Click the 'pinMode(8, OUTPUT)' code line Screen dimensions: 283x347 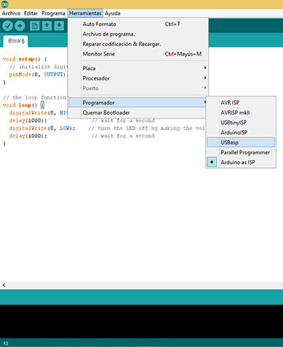[x=38, y=75]
